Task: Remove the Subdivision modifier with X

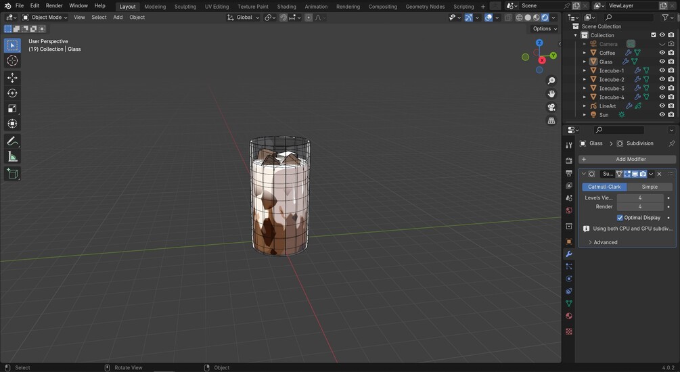Action: click(x=659, y=174)
